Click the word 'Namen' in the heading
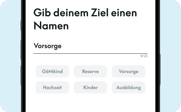Image resolution: width=181 pixels, height=112 pixels. (x=51, y=26)
